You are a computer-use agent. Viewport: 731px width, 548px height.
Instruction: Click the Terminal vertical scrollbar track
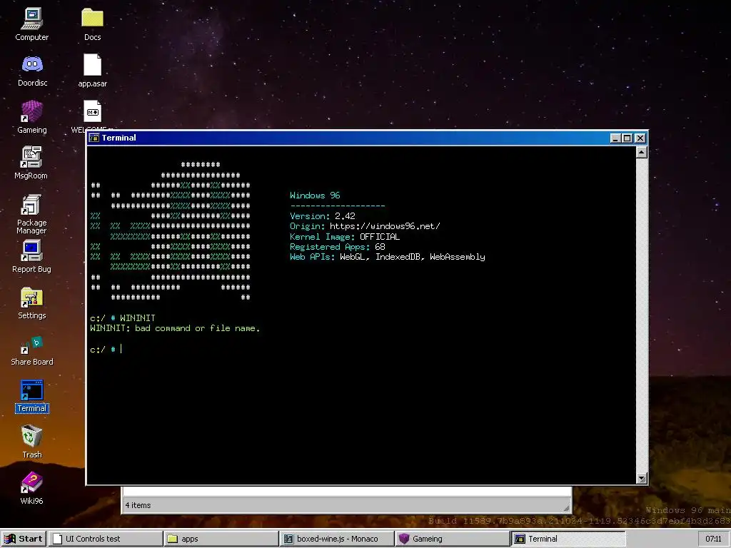point(642,315)
